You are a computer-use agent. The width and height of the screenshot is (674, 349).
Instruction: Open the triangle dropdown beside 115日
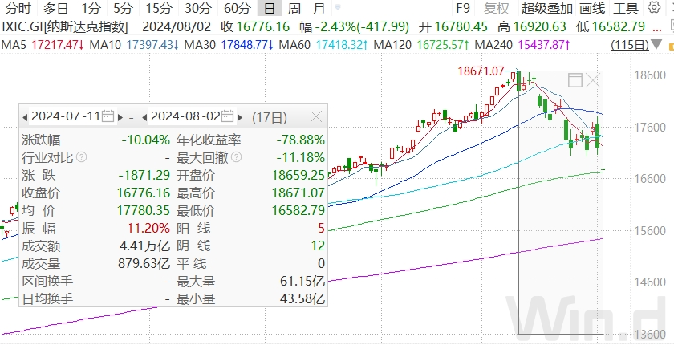(x=656, y=44)
